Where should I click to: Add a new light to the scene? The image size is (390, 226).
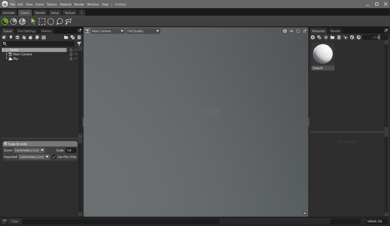click(11, 37)
